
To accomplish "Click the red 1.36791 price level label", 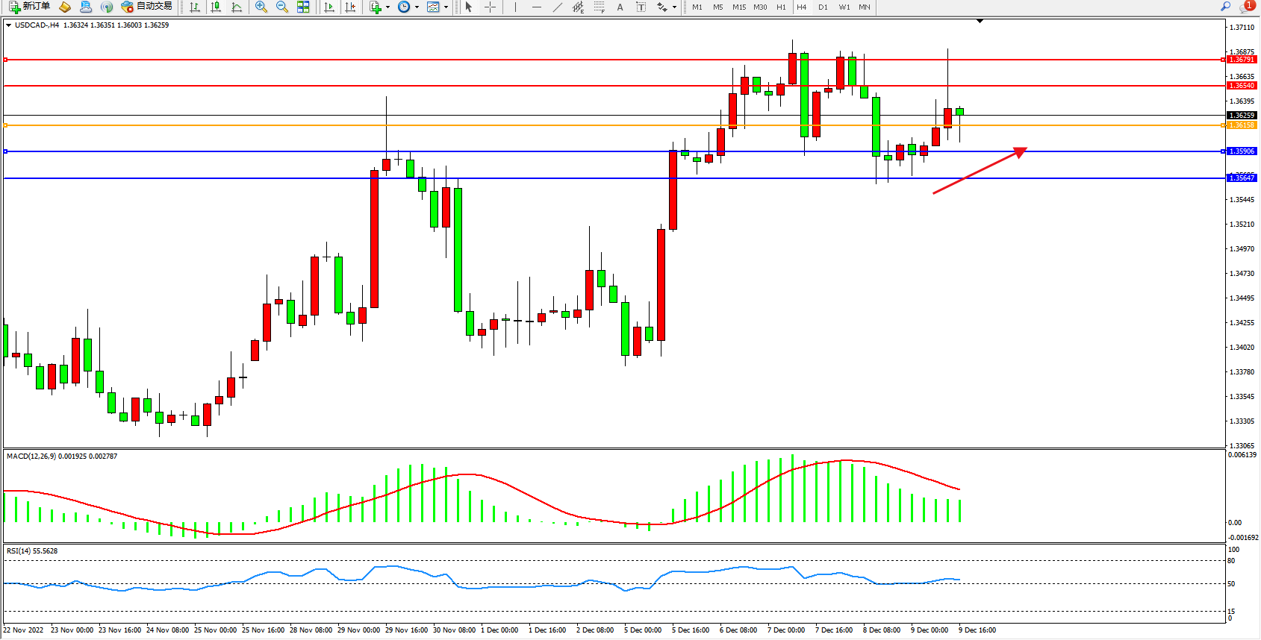I will tap(1242, 60).
